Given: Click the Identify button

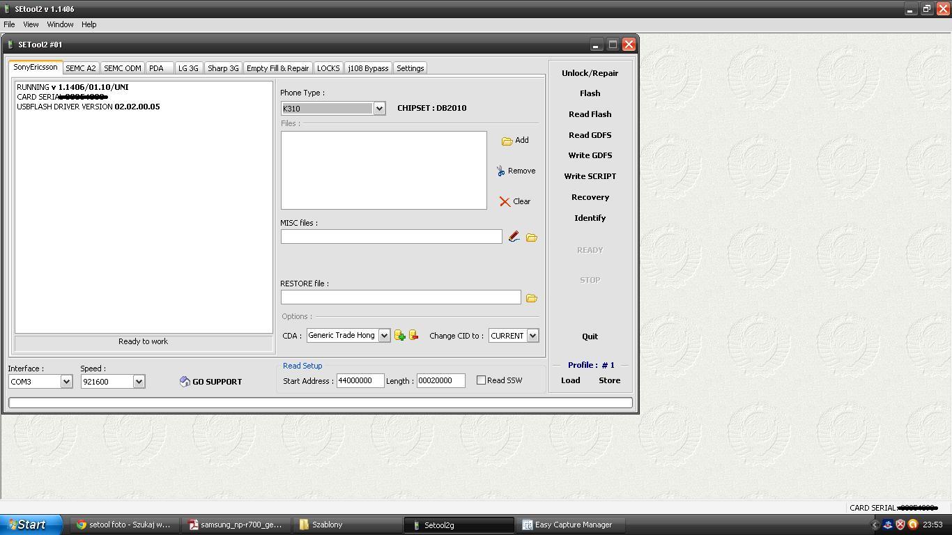Looking at the screenshot, I should [x=590, y=218].
